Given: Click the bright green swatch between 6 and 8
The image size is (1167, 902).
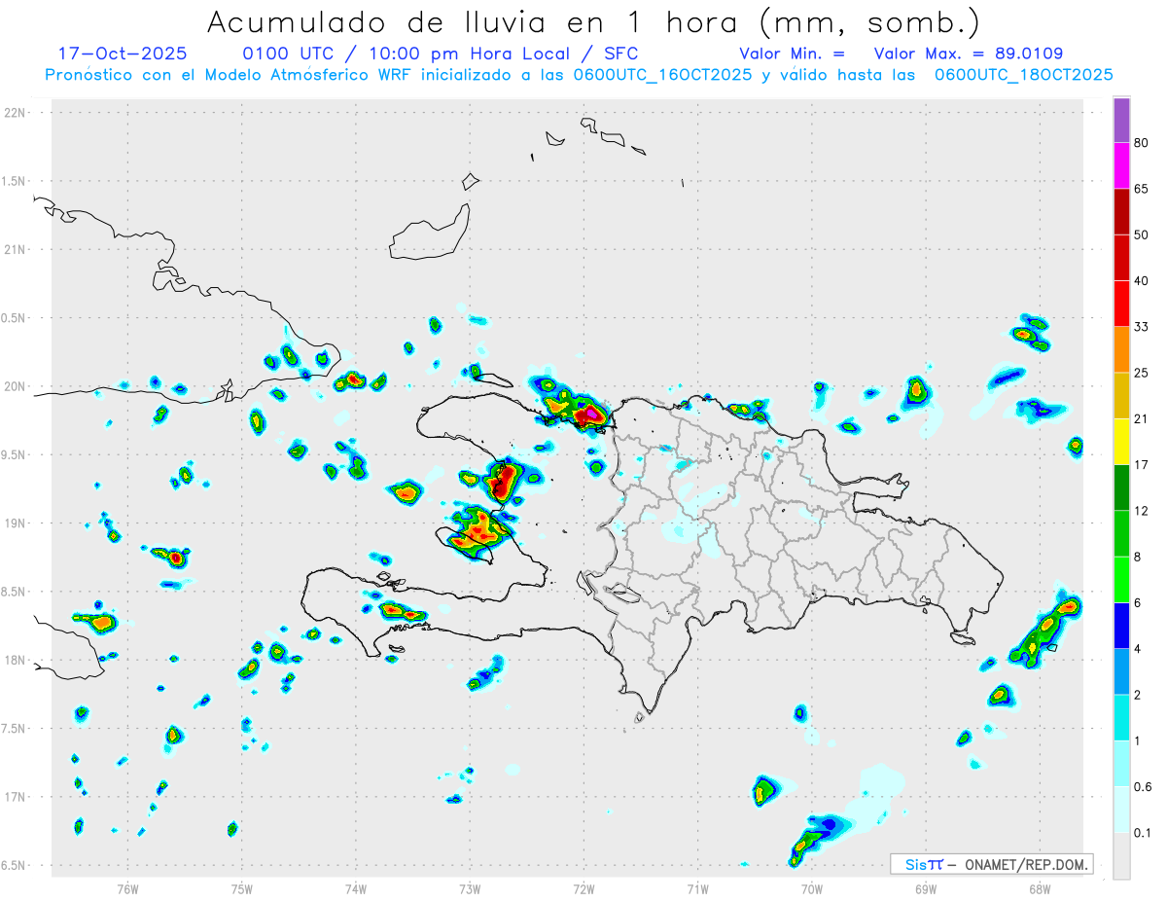Looking at the screenshot, I should click(1121, 580).
